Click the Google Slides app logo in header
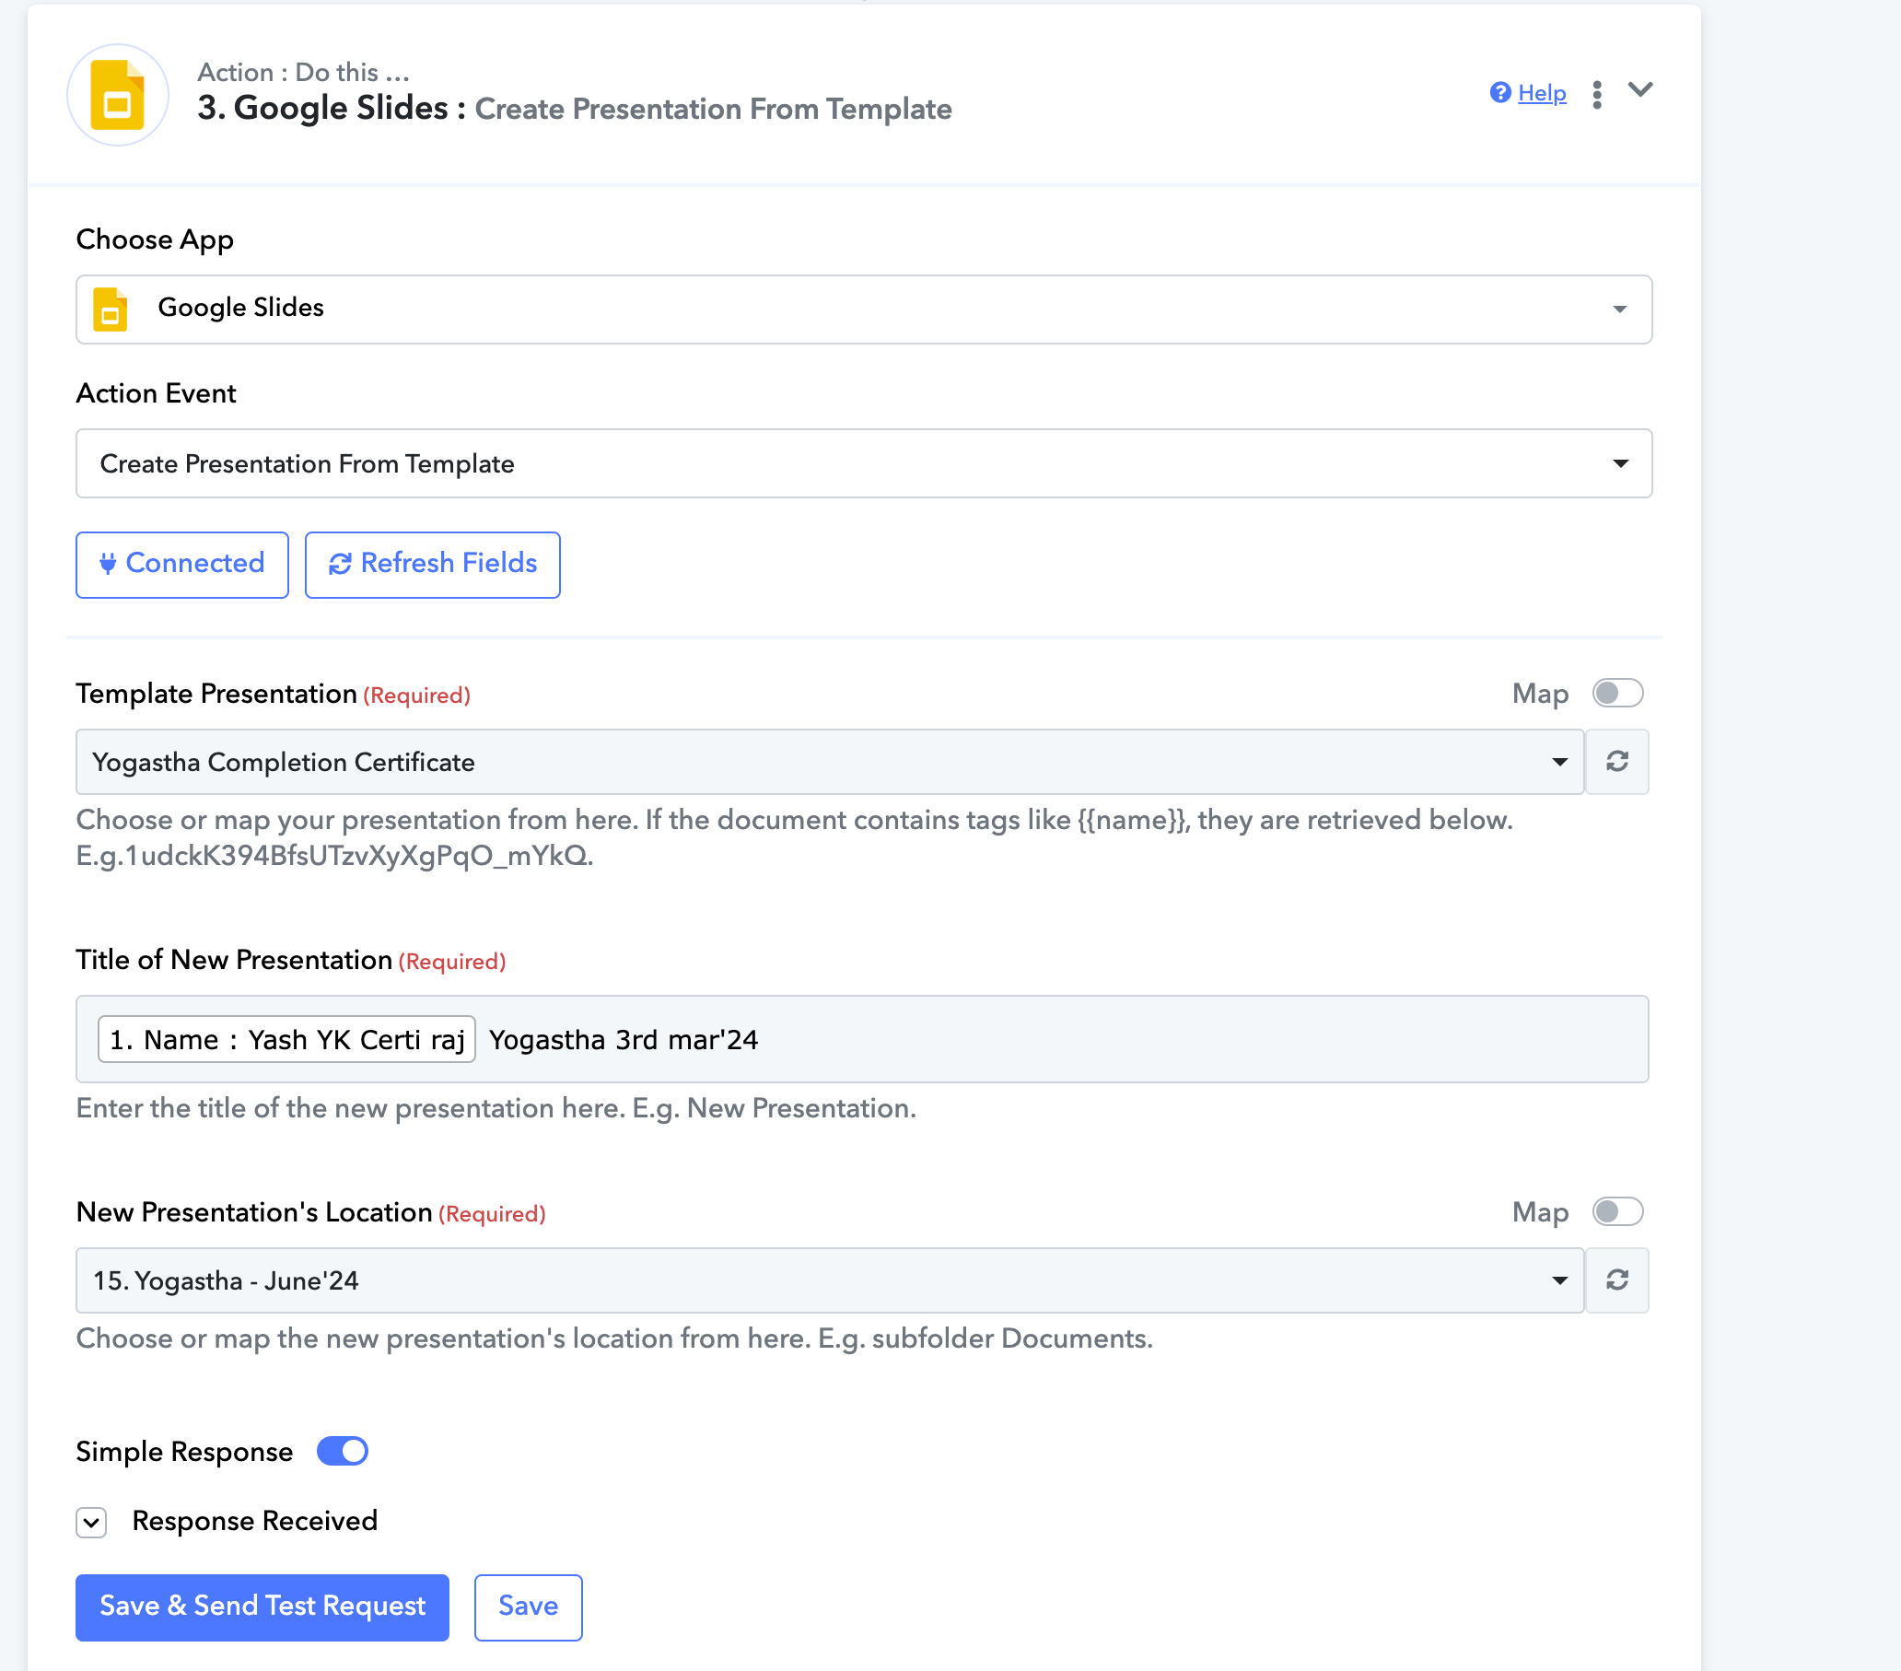This screenshot has width=1901, height=1671. pyautogui.click(x=118, y=95)
